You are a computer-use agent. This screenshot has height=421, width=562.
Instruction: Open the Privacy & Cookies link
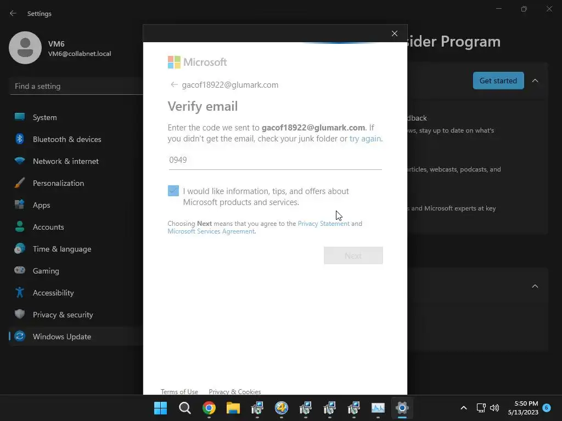235,391
